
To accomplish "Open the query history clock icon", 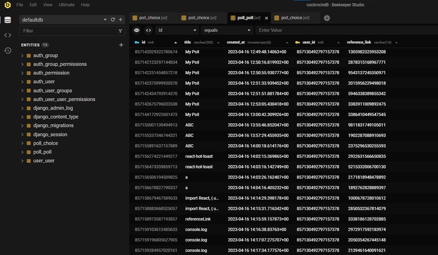I will 8,50.
